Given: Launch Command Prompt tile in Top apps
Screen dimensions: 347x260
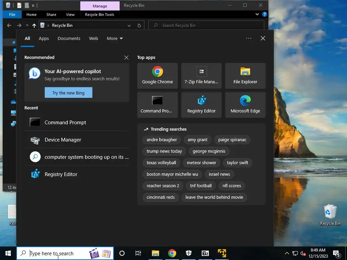Looking at the screenshot, I should click(157, 105).
